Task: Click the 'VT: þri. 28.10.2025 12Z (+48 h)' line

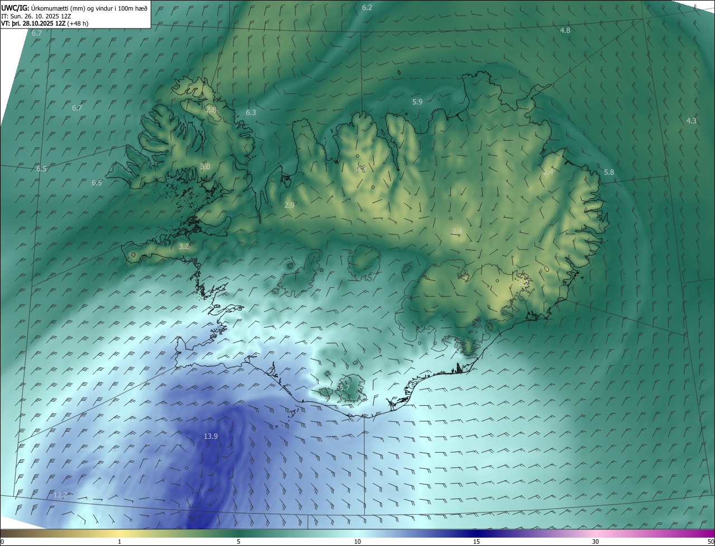Action: coord(44,23)
